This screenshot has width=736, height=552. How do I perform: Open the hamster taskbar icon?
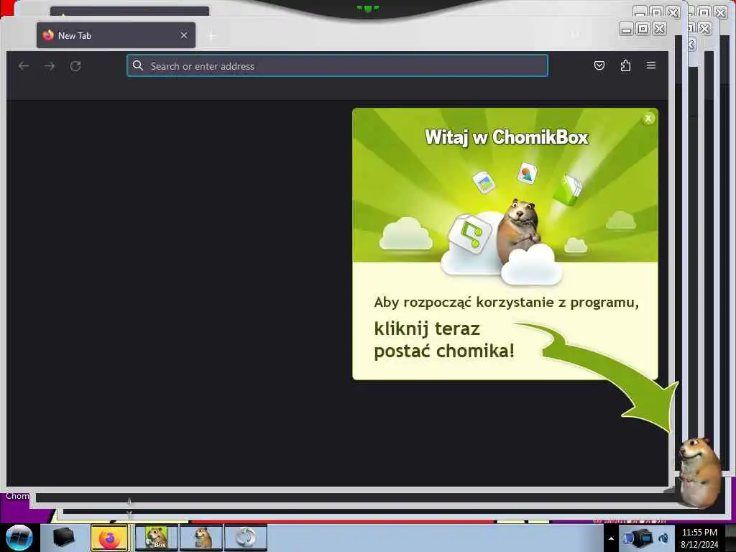(x=202, y=538)
